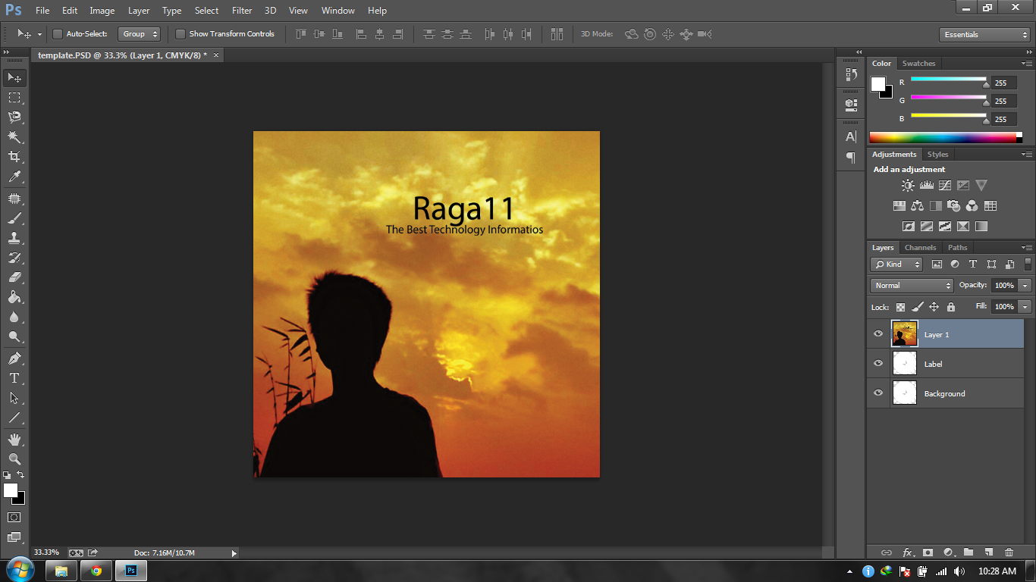Screen dimensions: 1036x582
Task: Select the Crop tool
Action: click(x=14, y=157)
